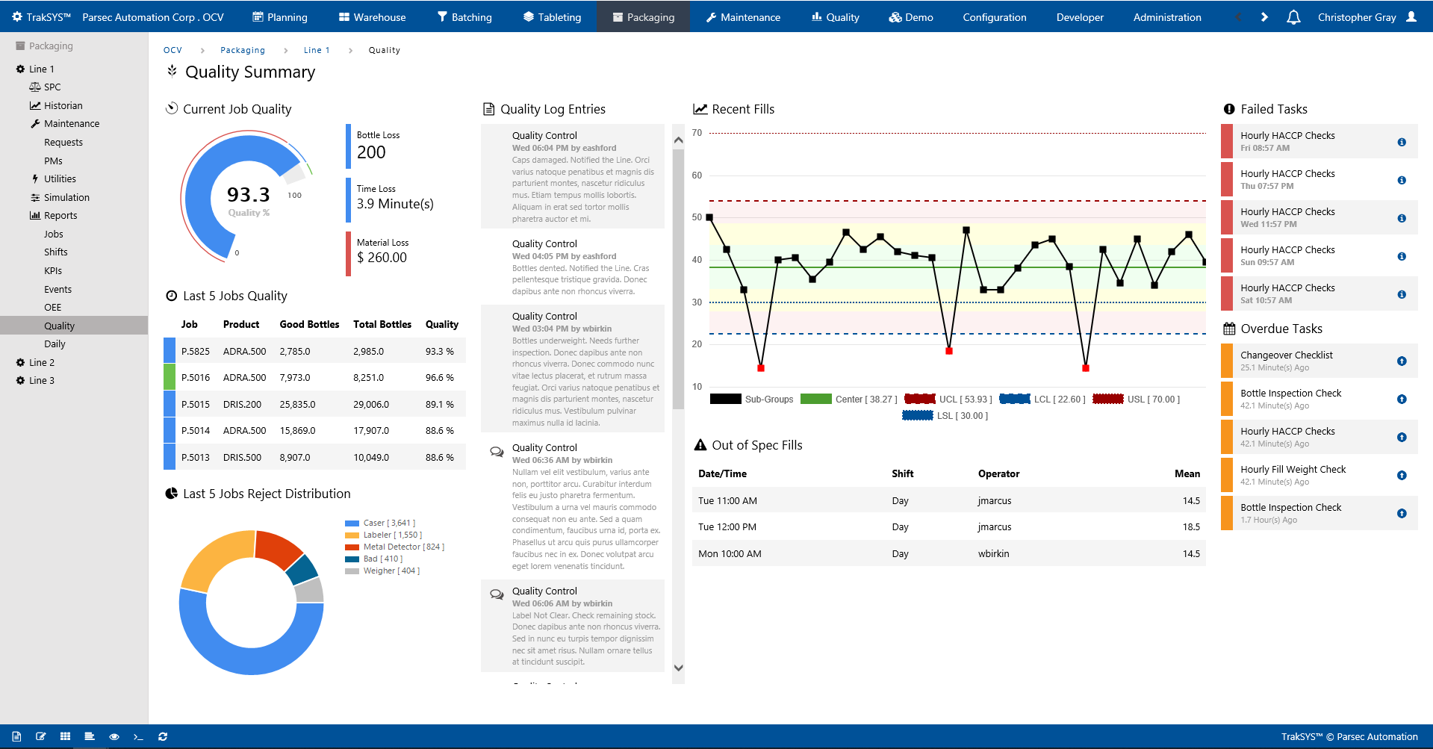Click the user profile icon
The image size is (1433, 749).
point(1411,17)
